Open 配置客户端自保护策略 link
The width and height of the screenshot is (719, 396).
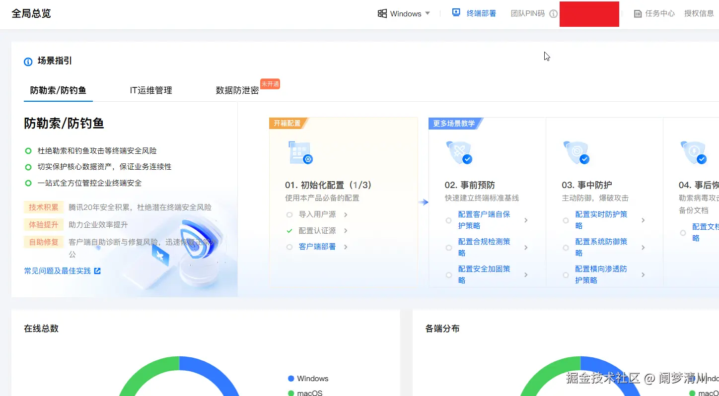click(484, 220)
